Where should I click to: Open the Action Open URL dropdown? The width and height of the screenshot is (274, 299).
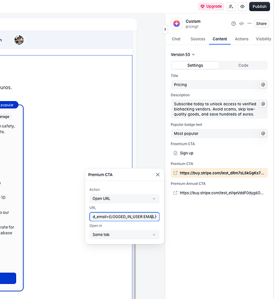click(124, 199)
